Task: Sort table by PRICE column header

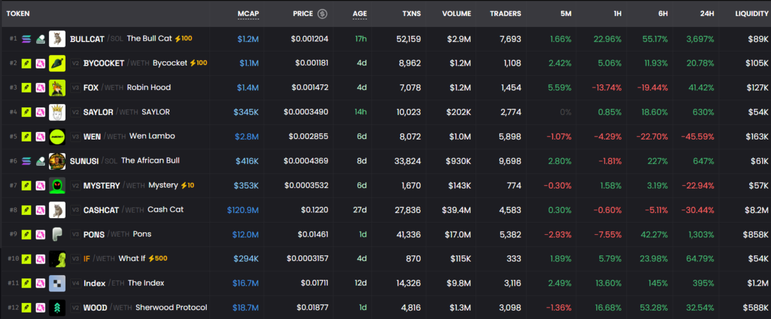Action: (x=303, y=14)
